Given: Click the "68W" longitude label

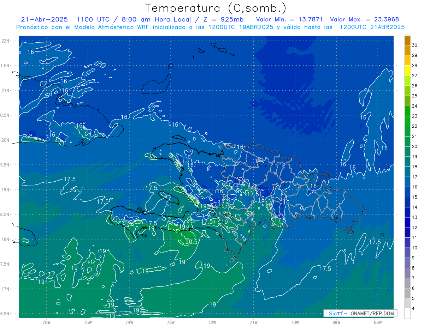Looking at the screenshot, I should (x=378, y=322).
